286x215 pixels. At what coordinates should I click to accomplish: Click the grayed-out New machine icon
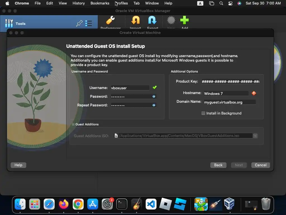pyautogui.click(x=171, y=20)
